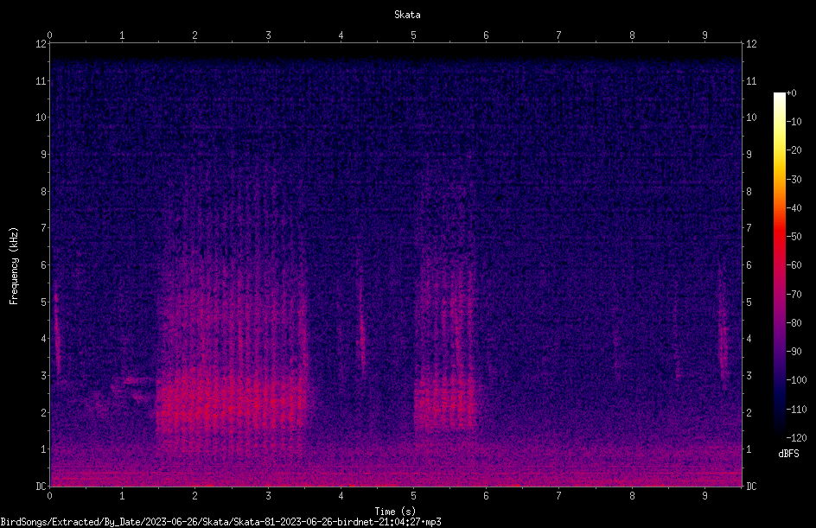The width and height of the screenshot is (816, 528).
Task: Click the "9" tick on the bottom time axis
Action: 705,496
